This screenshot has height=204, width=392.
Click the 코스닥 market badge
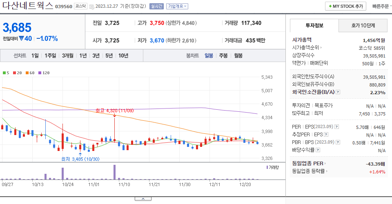pos(80,6)
